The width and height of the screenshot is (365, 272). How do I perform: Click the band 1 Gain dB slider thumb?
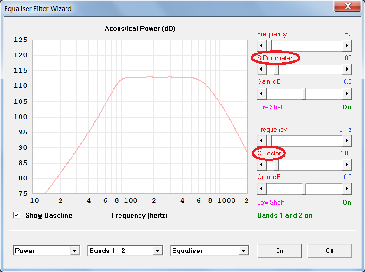tap(304, 93)
